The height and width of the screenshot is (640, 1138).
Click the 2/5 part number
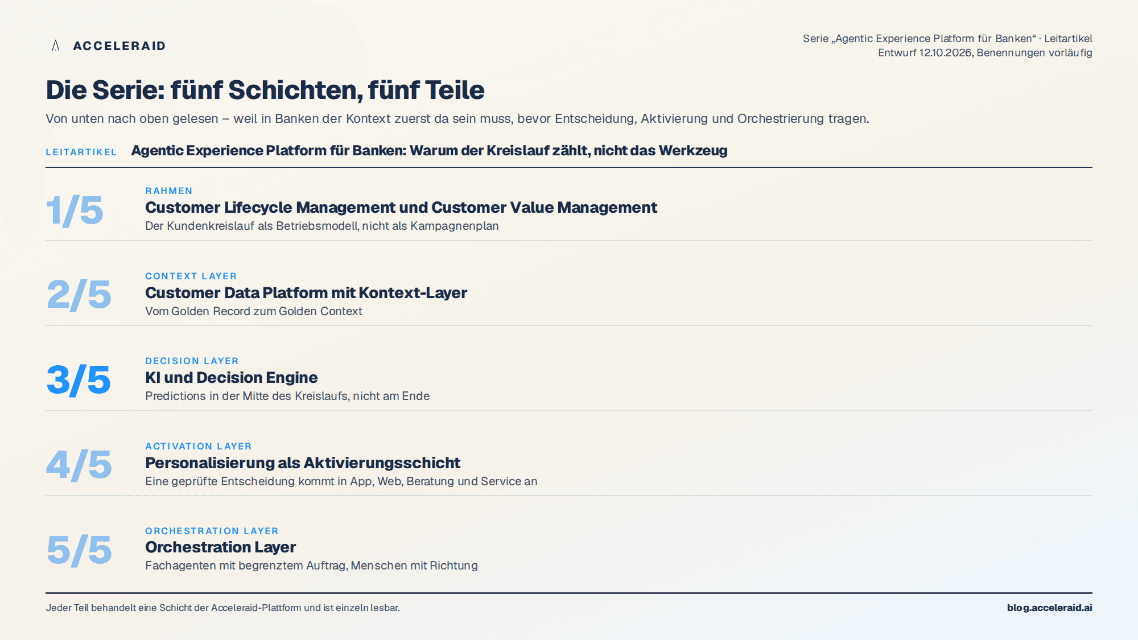click(79, 295)
